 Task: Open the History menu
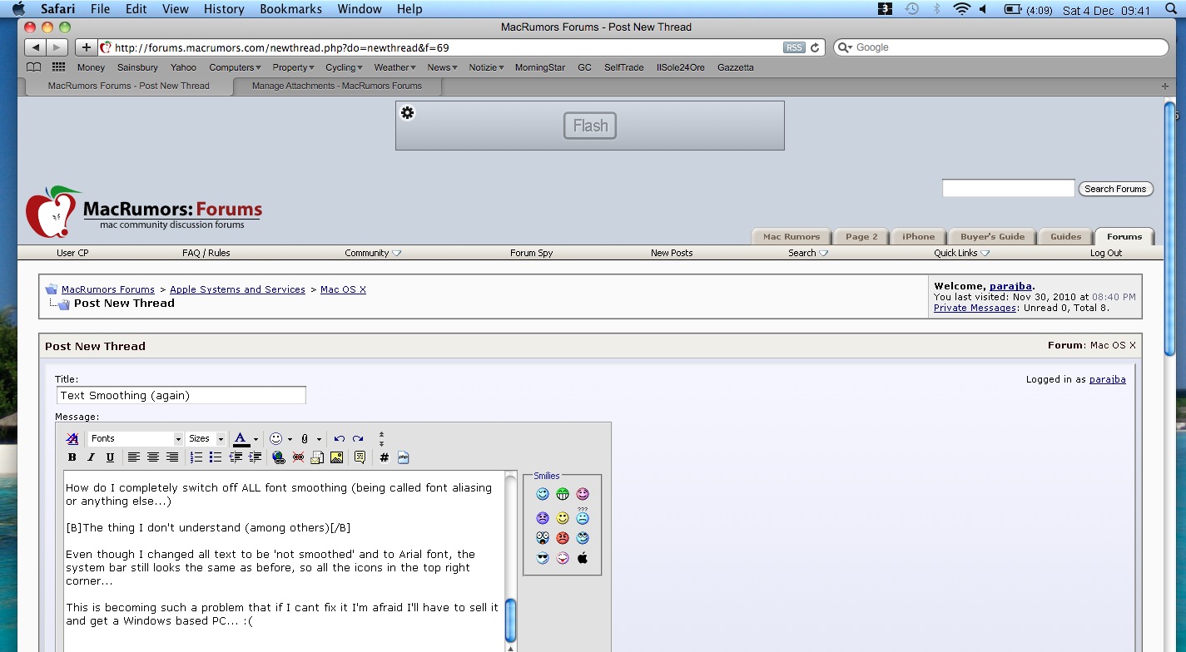coord(224,9)
